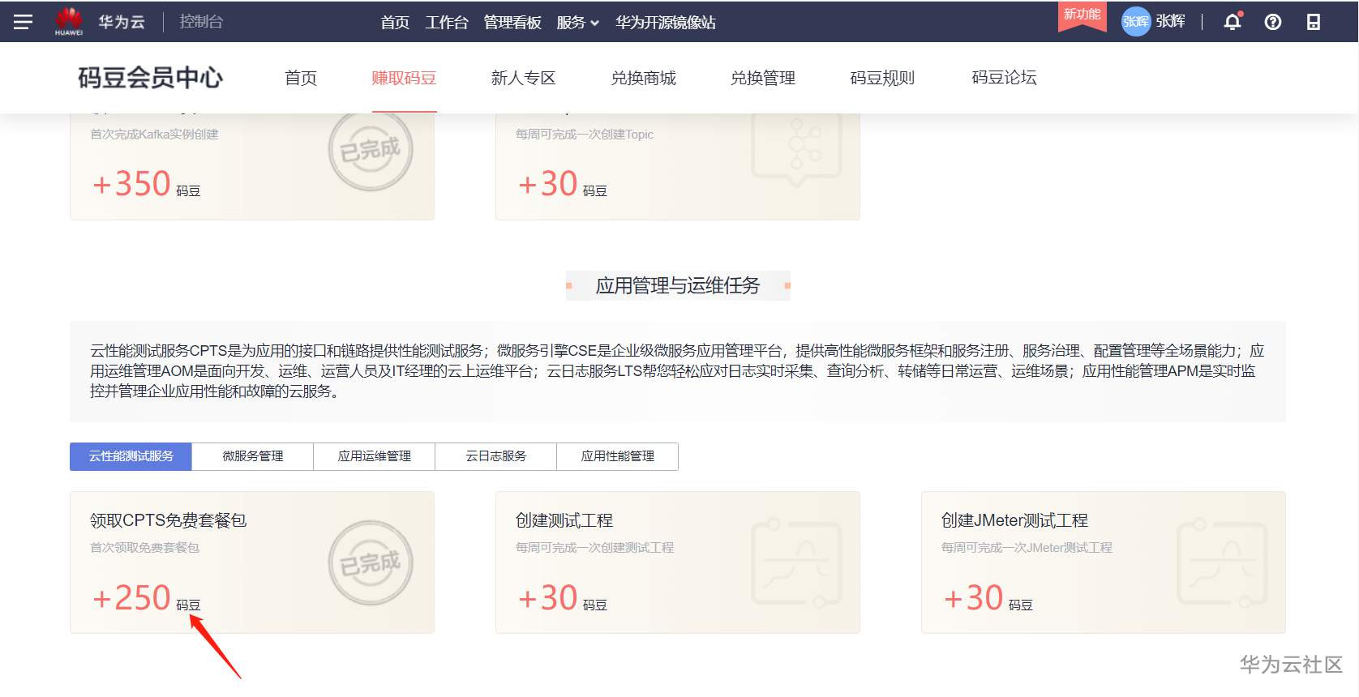
Task: Switch to the 云日志服务 category tab
Action: pos(496,456)
